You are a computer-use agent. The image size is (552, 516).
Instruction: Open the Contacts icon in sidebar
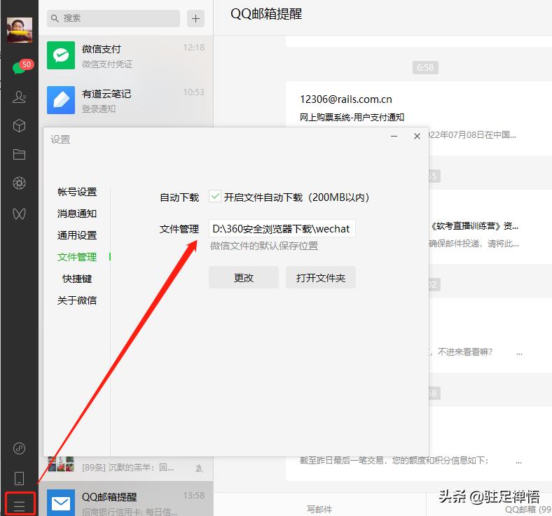(19, 97)
